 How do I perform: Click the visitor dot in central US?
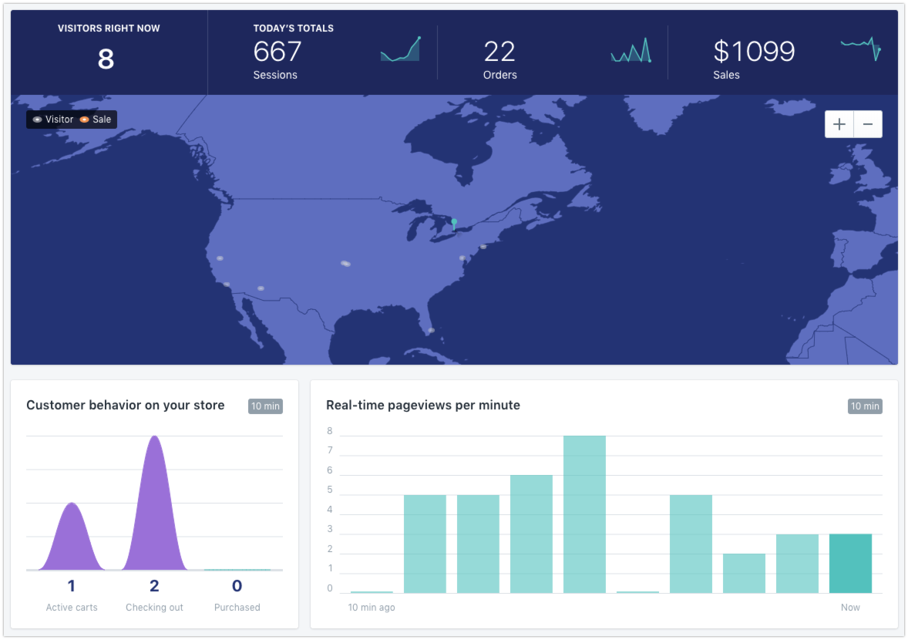[346, 264]
